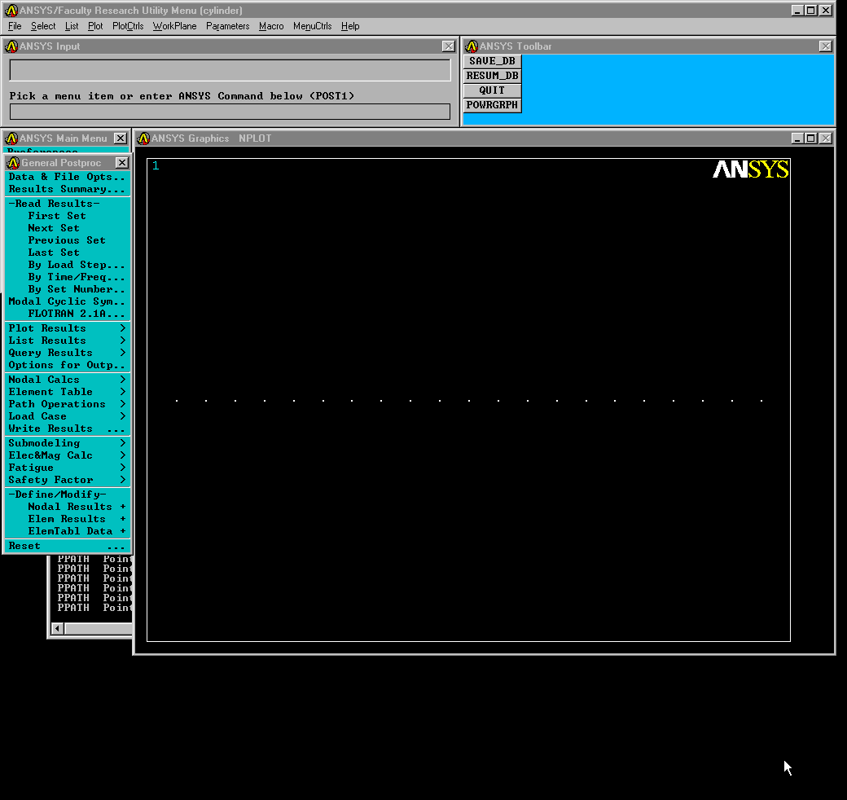Click the ANSYS icon in Main Menu title bar
The width and height of the screenshot is (847, 800).
tap(11, 138)
